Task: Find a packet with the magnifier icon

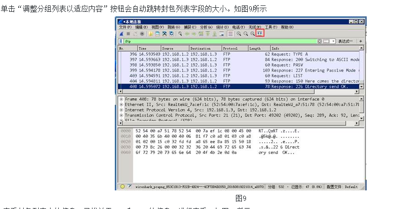Action: (x=180, y=34)
